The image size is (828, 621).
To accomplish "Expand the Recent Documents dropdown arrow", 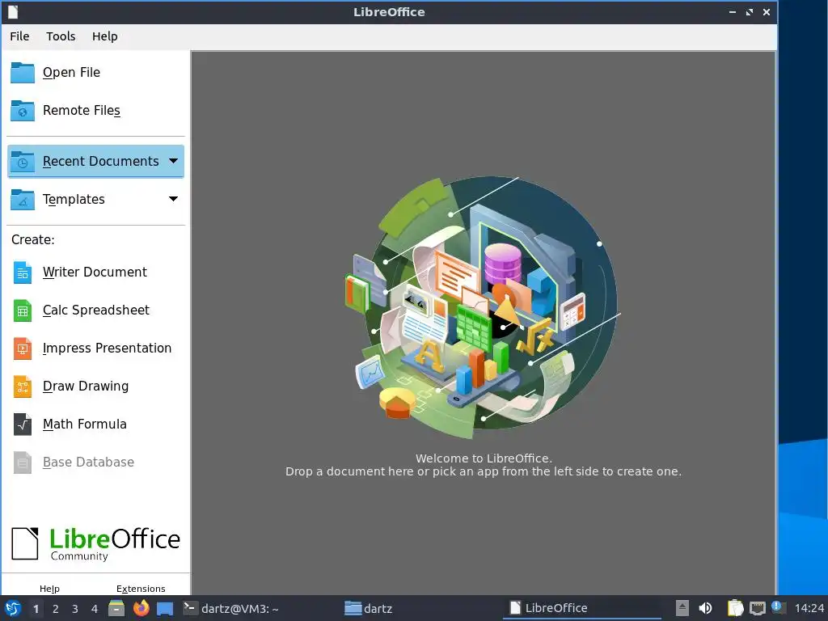I will (x=173, y=161).
